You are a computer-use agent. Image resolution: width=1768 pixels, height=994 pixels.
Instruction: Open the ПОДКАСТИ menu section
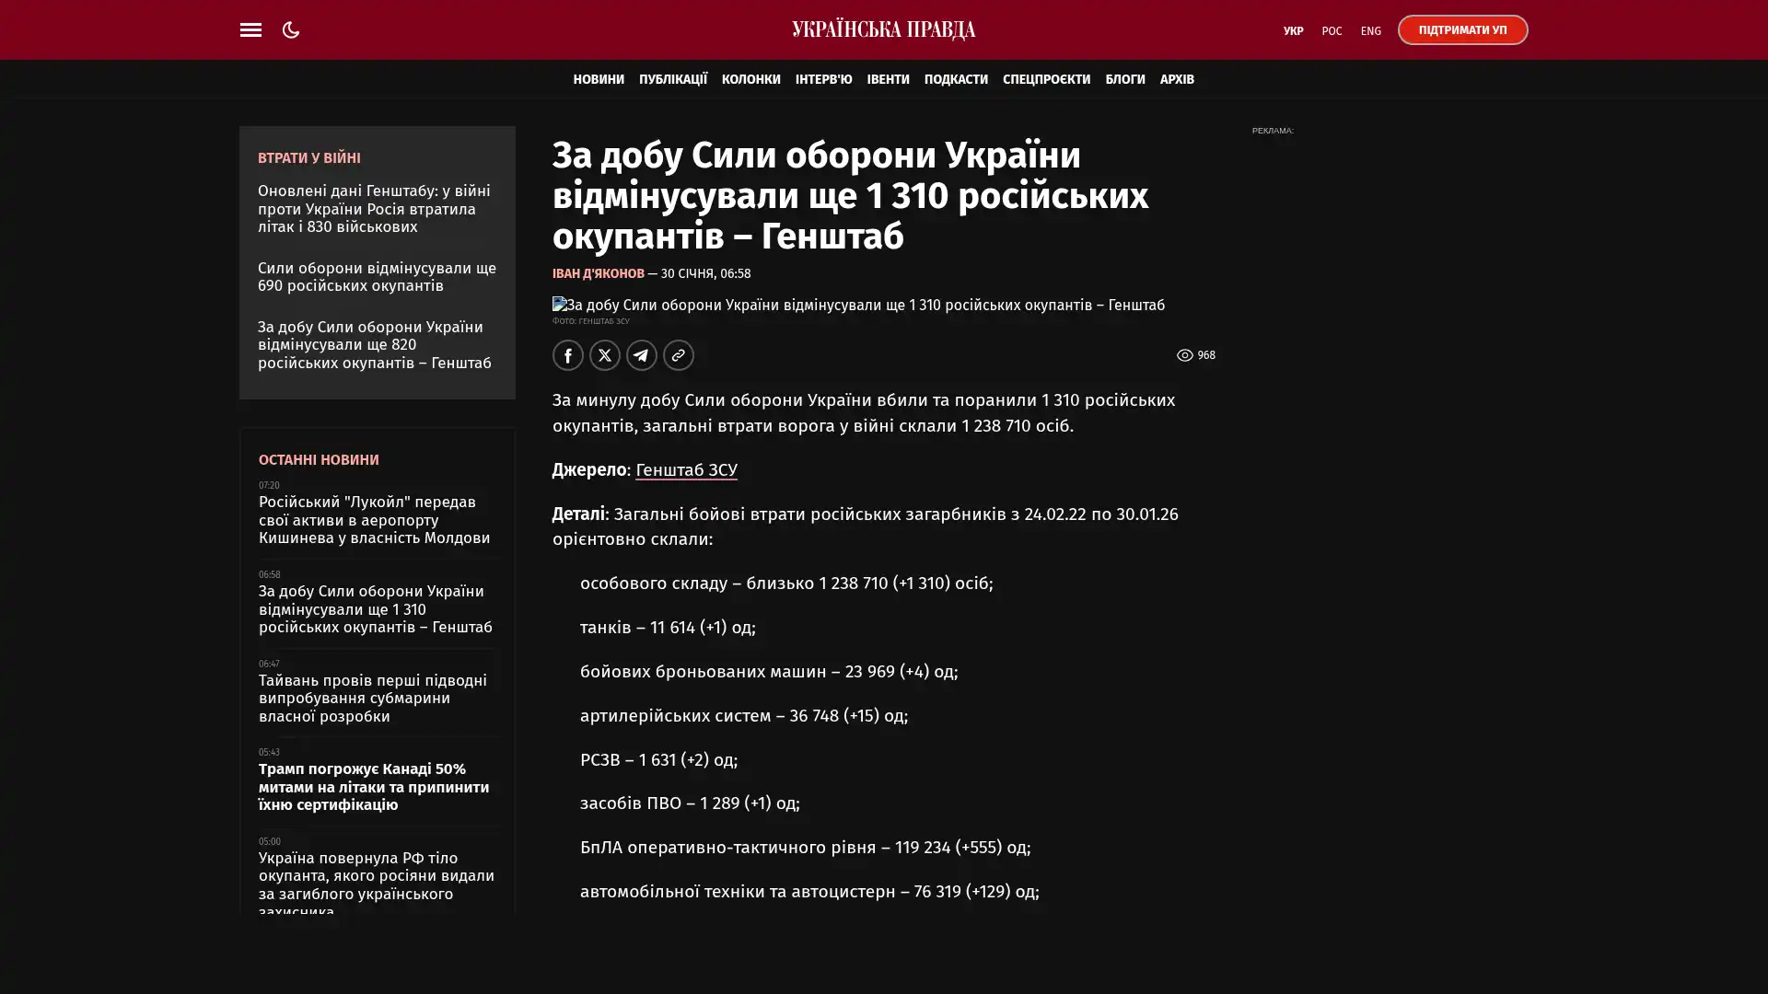955,79
